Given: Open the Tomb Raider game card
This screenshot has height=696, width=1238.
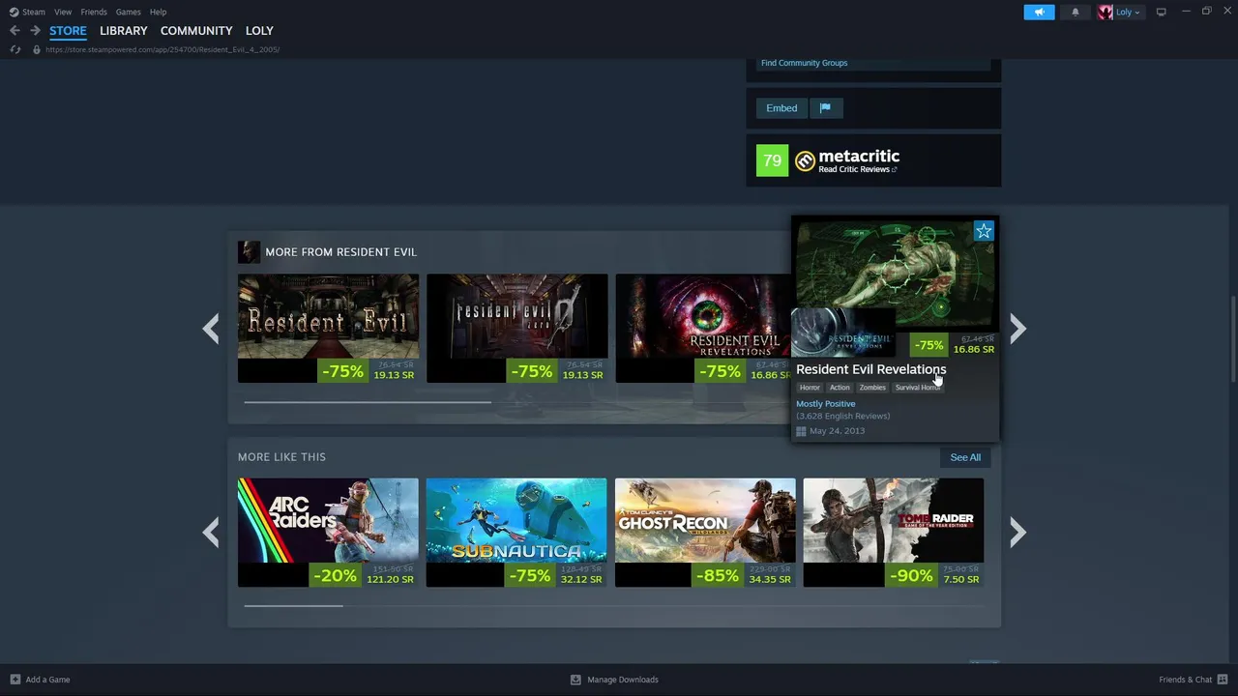Looking at the screenshot, I should (x=894, y=533).
